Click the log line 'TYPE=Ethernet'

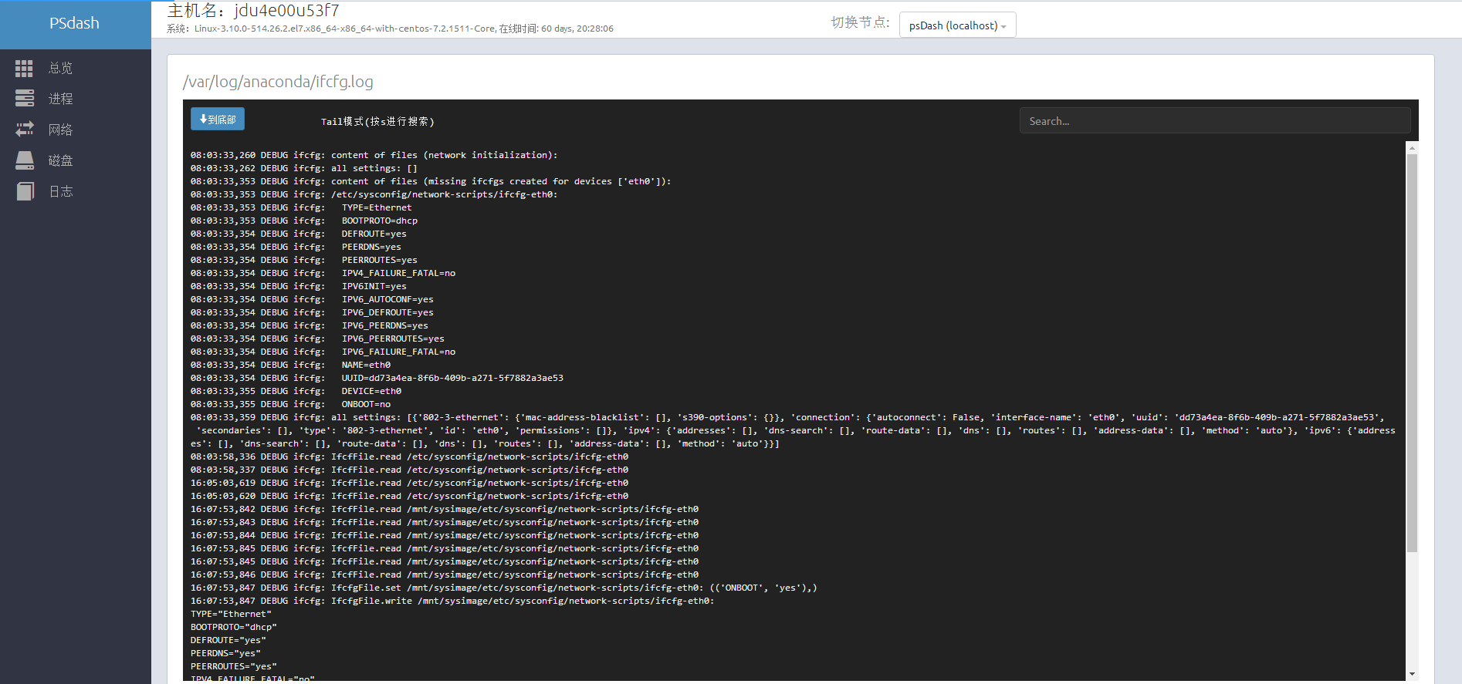[301, 207]
